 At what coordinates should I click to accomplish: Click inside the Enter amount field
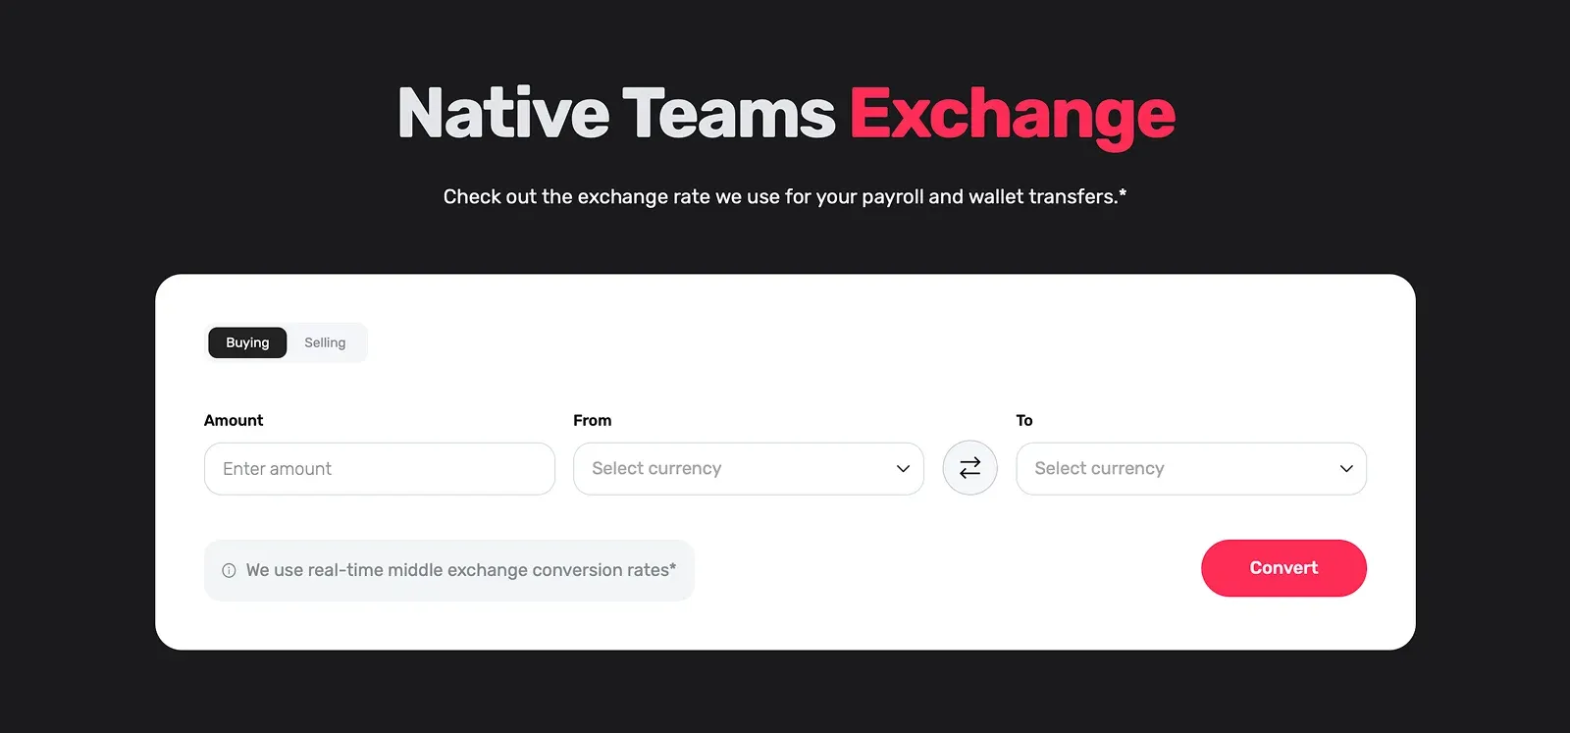pyautogui.click(x=379, y=469)
